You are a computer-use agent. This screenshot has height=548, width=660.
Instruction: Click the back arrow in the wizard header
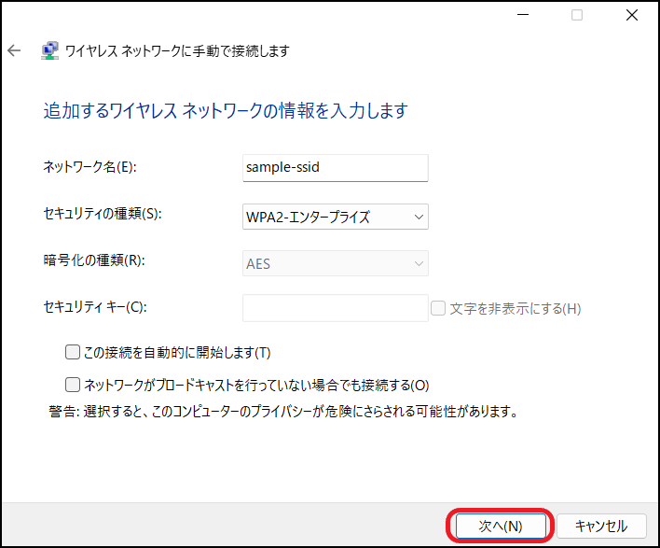pyautogui.click(x=14, y=51)
